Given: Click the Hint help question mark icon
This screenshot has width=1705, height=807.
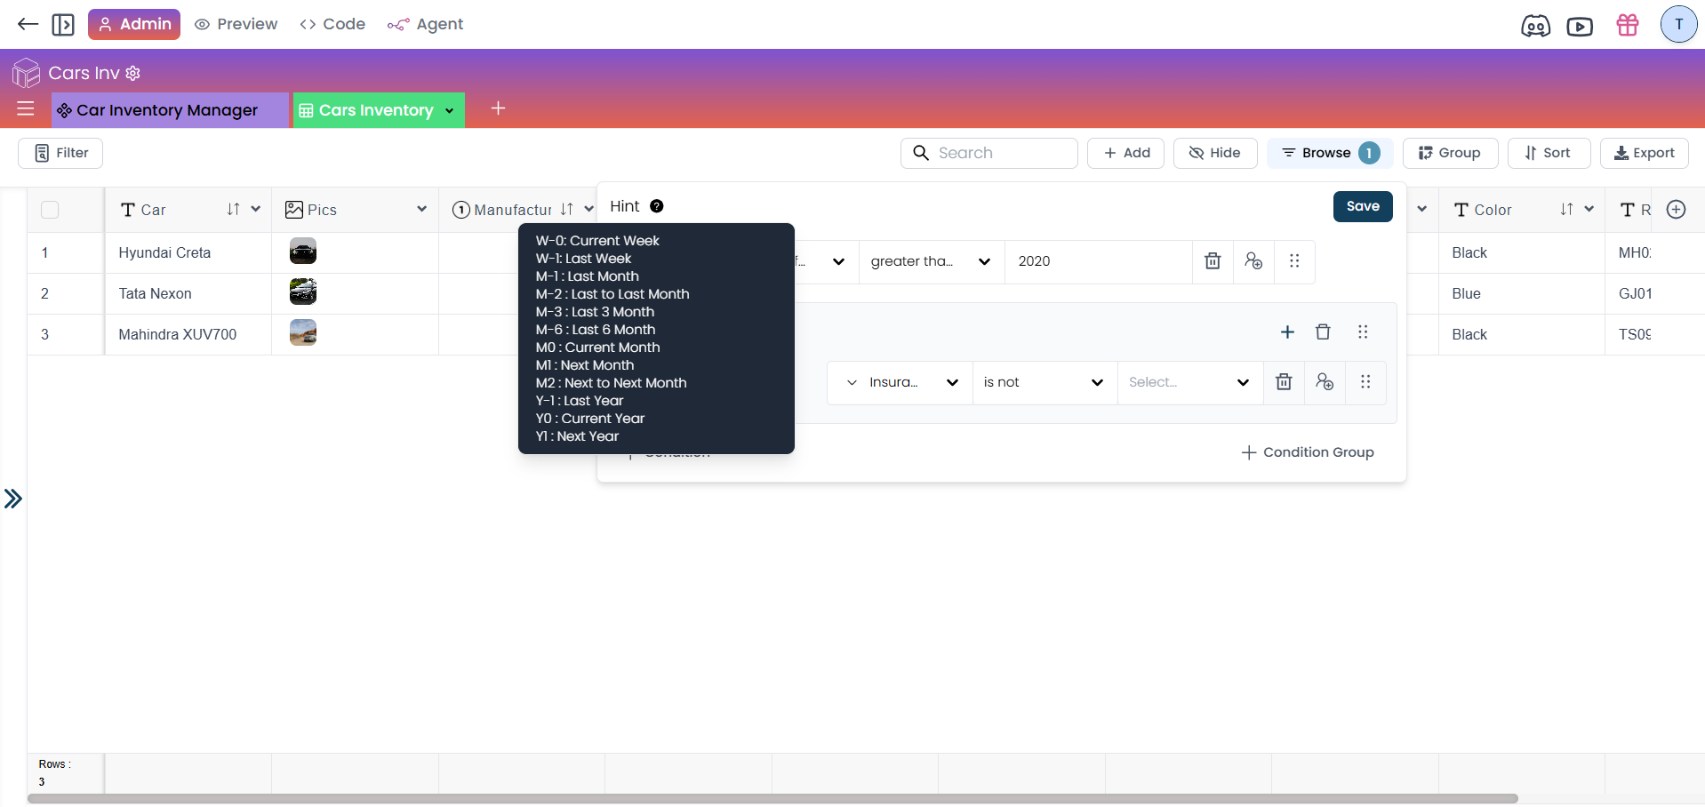Looking at the screenshot, I should 656,206.
